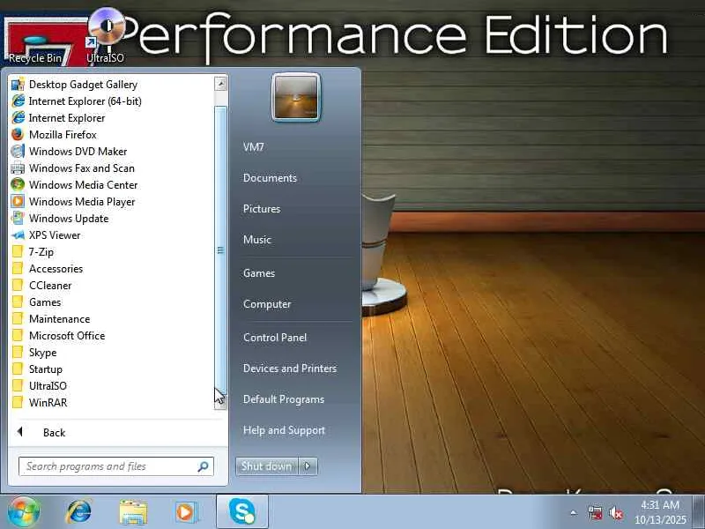Open Games in right pane
705x529 pixels.
coord(259,273)
